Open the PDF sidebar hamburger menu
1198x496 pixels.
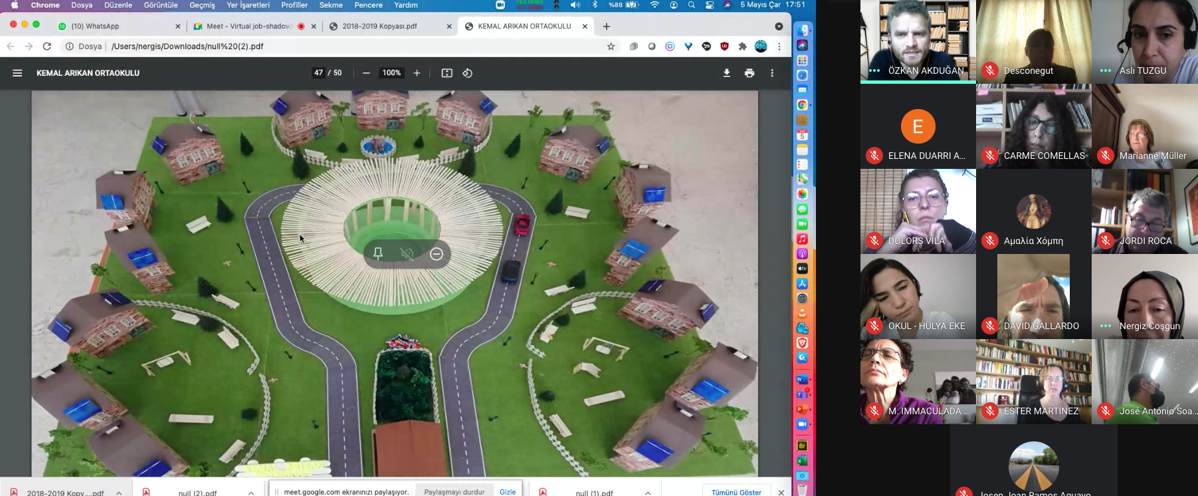tap(17, 73)
